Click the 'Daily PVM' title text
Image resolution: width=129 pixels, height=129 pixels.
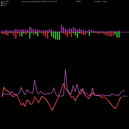5,2
